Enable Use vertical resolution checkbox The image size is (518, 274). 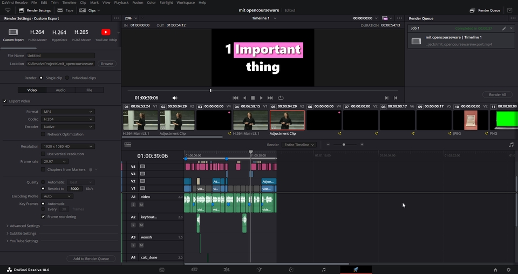pyautogui.click(x=43, y=154)
